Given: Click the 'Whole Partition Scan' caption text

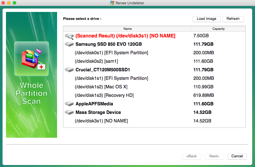Looking at the screenshot, I should click(x=32, y=93).
